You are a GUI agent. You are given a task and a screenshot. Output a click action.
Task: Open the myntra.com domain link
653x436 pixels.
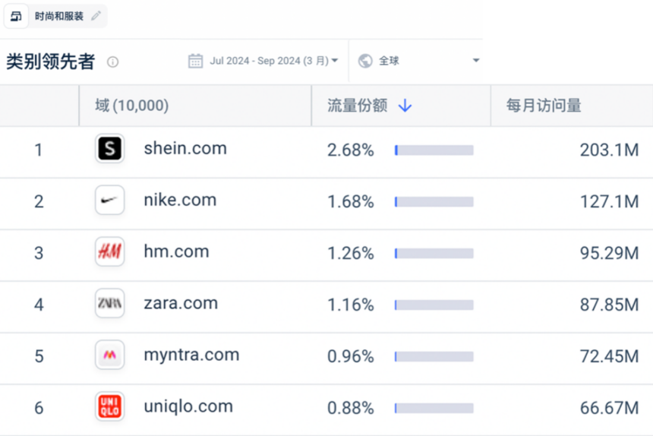click(191, 355)
